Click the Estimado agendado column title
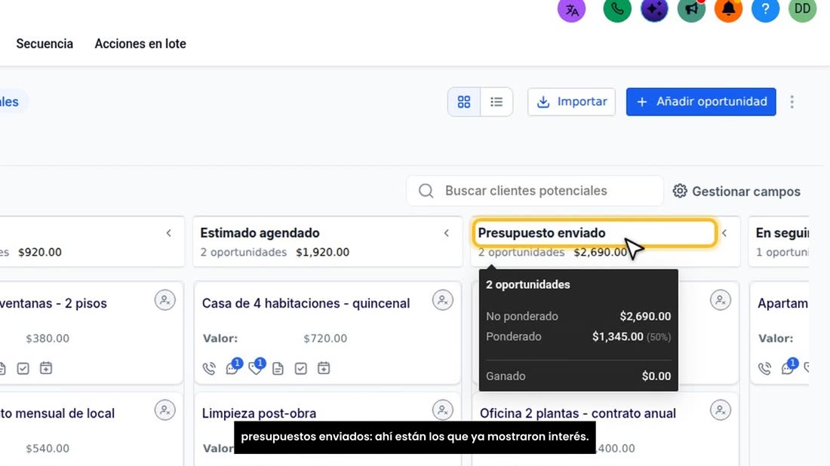830x466 pixels. click(x=260, y=233)
